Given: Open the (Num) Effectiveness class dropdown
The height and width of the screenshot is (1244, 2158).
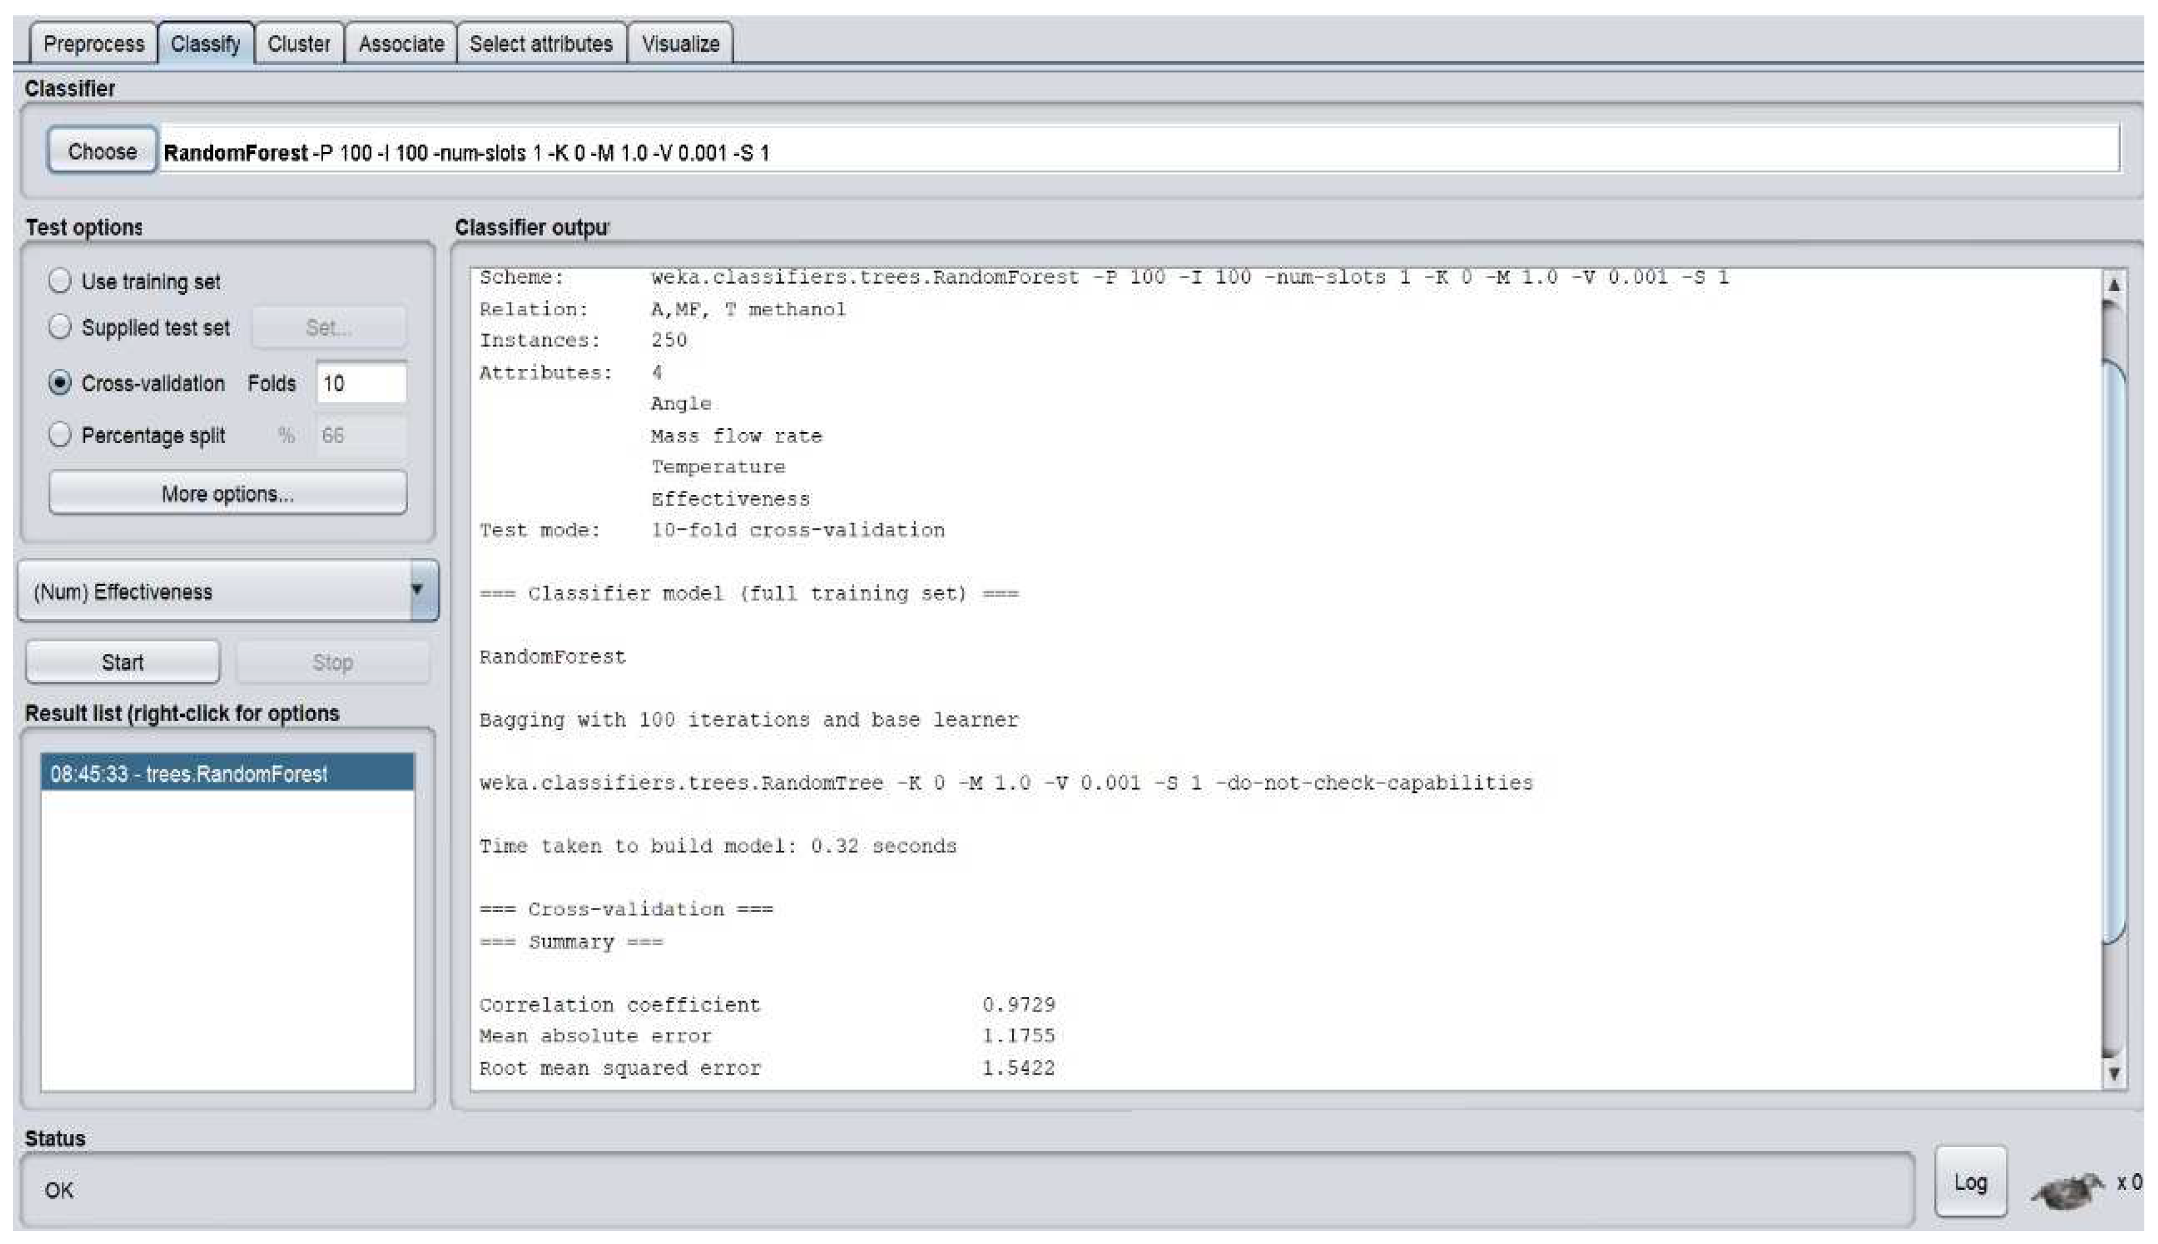Looking at the screenshot, I should (x=228, y=591).
